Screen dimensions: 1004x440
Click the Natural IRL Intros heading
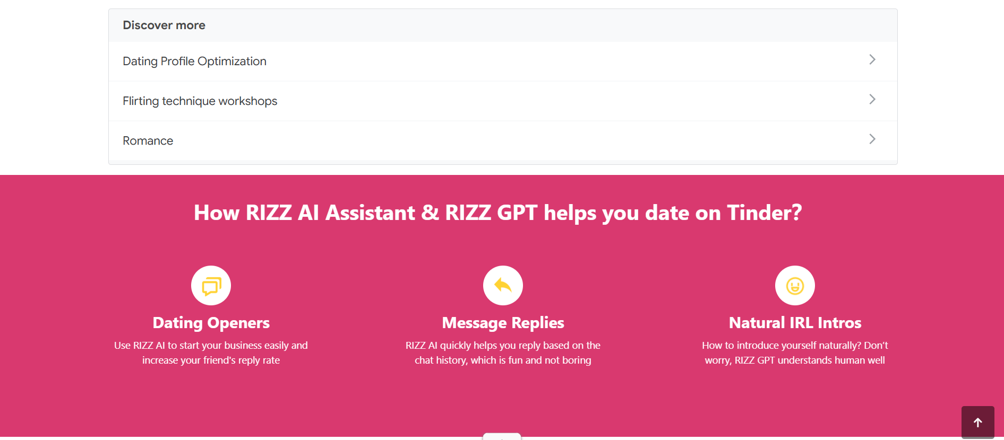point(794,322)
